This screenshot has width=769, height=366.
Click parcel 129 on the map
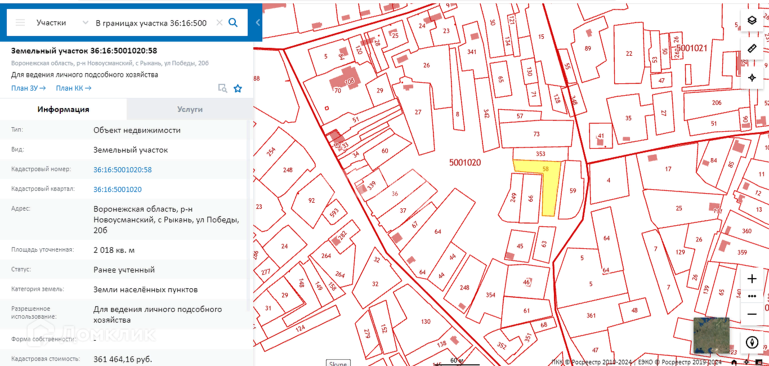(x=680, y=252)
